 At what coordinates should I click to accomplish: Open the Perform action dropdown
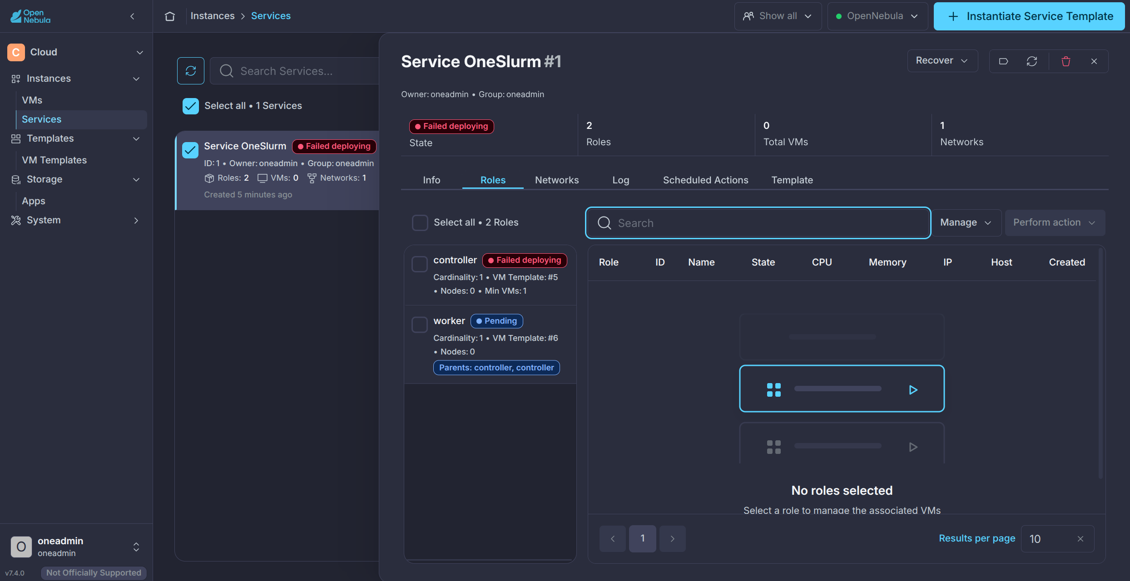tap(1055, 222)
